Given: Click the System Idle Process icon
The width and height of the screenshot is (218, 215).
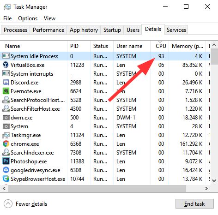Looking at the screenshot, I should [x=6, y=56].
